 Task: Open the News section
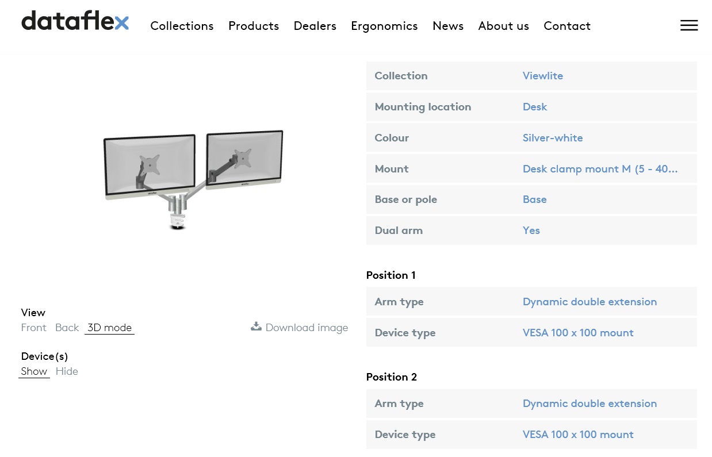448,26
